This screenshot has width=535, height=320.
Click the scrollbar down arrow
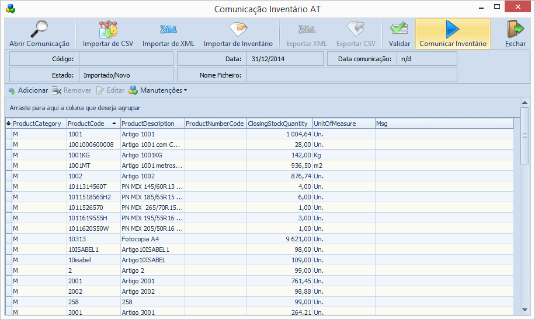(x=524, y=310)
